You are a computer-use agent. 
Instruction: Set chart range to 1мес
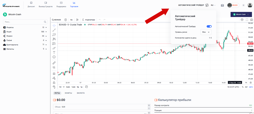pos(73,87)
